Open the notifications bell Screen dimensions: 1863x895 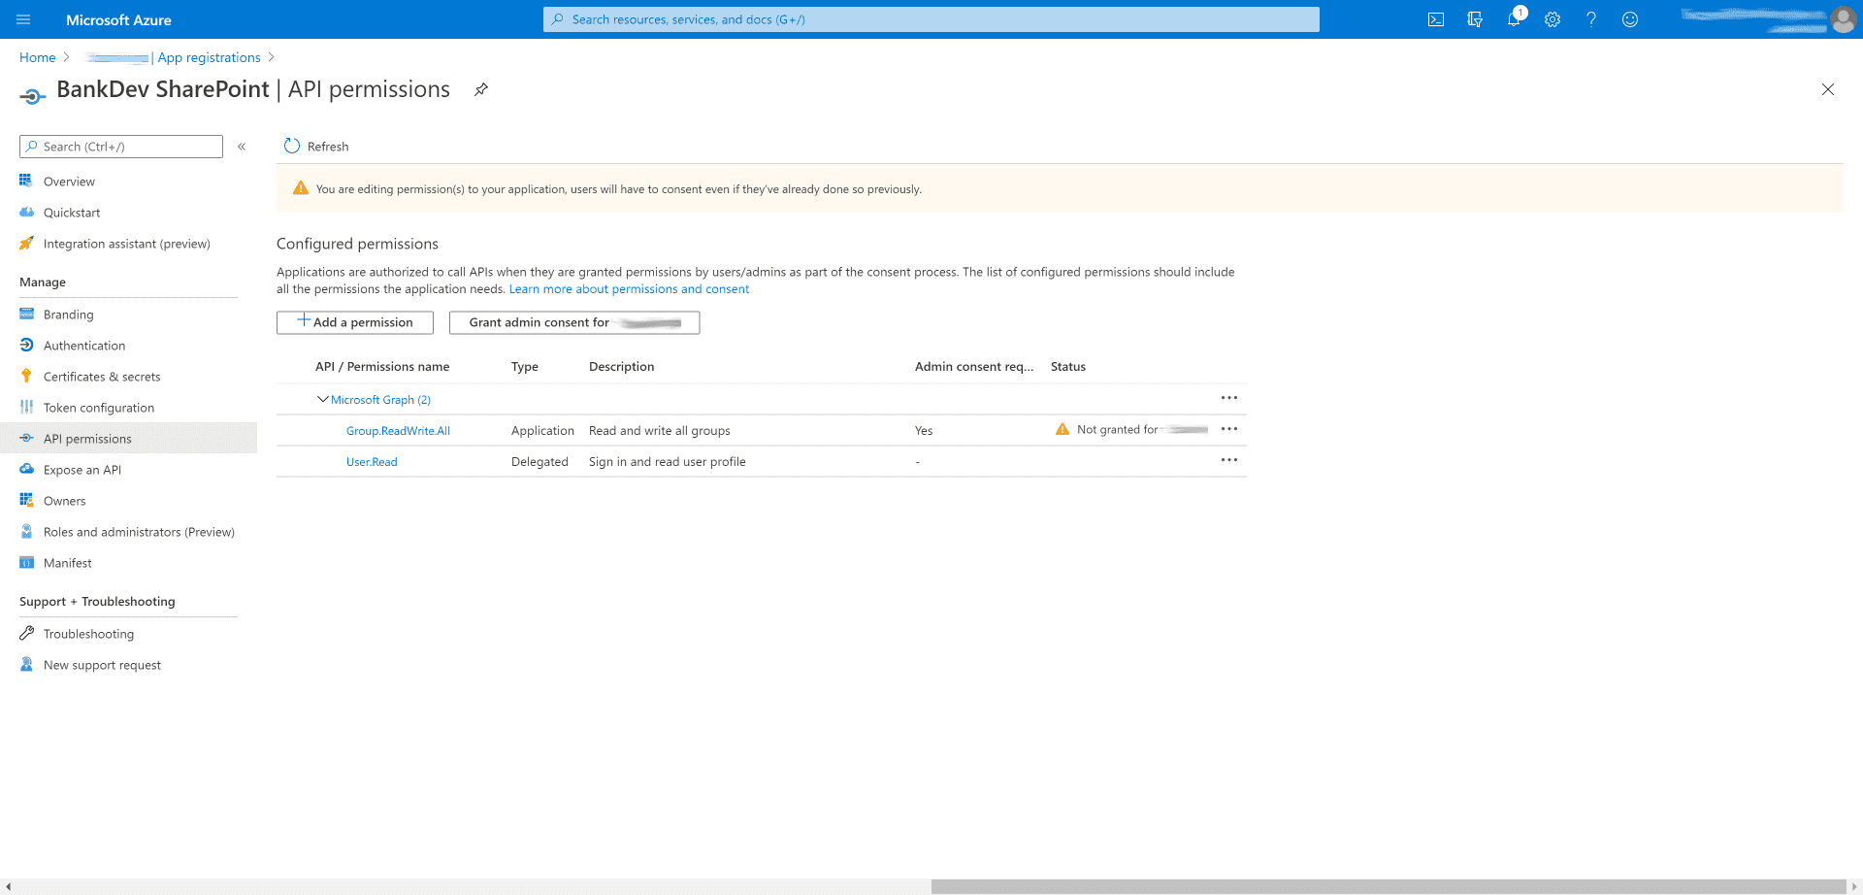pyautogui.click(x=1514, y=19)
